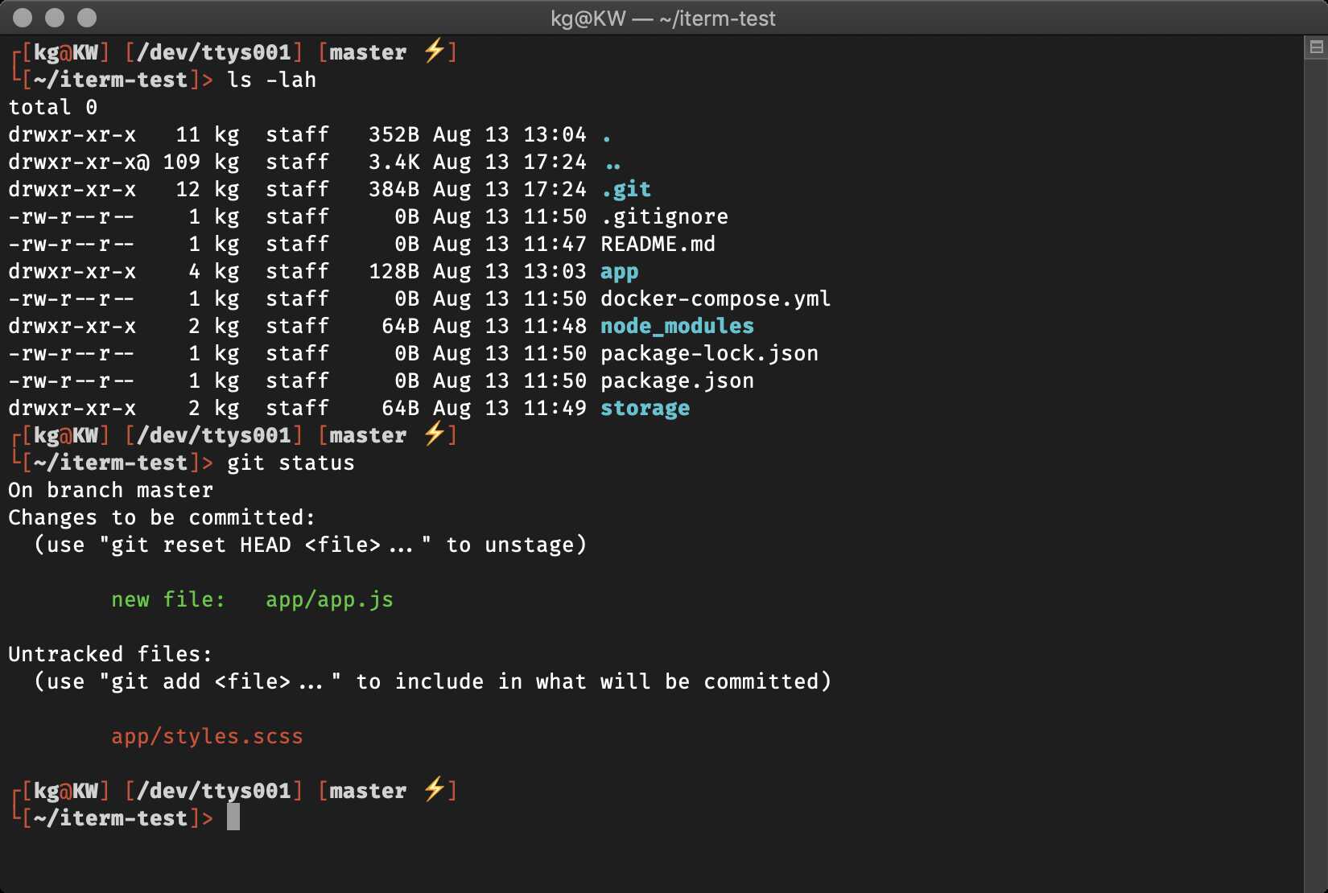Image resolution: width=1328 pixels, height=893 pixels.
Task: Click the 'package-lock.json' file name
Action: (x=710, y=353)
